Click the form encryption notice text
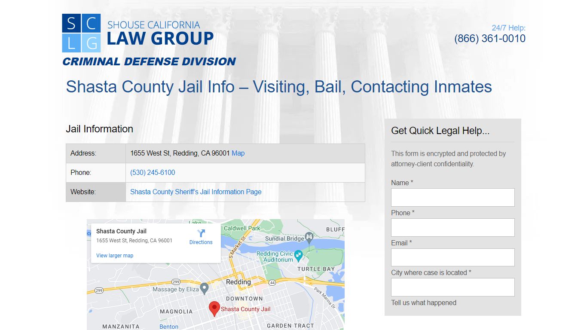This screenshot has width=587, height=330. [448, 159]
